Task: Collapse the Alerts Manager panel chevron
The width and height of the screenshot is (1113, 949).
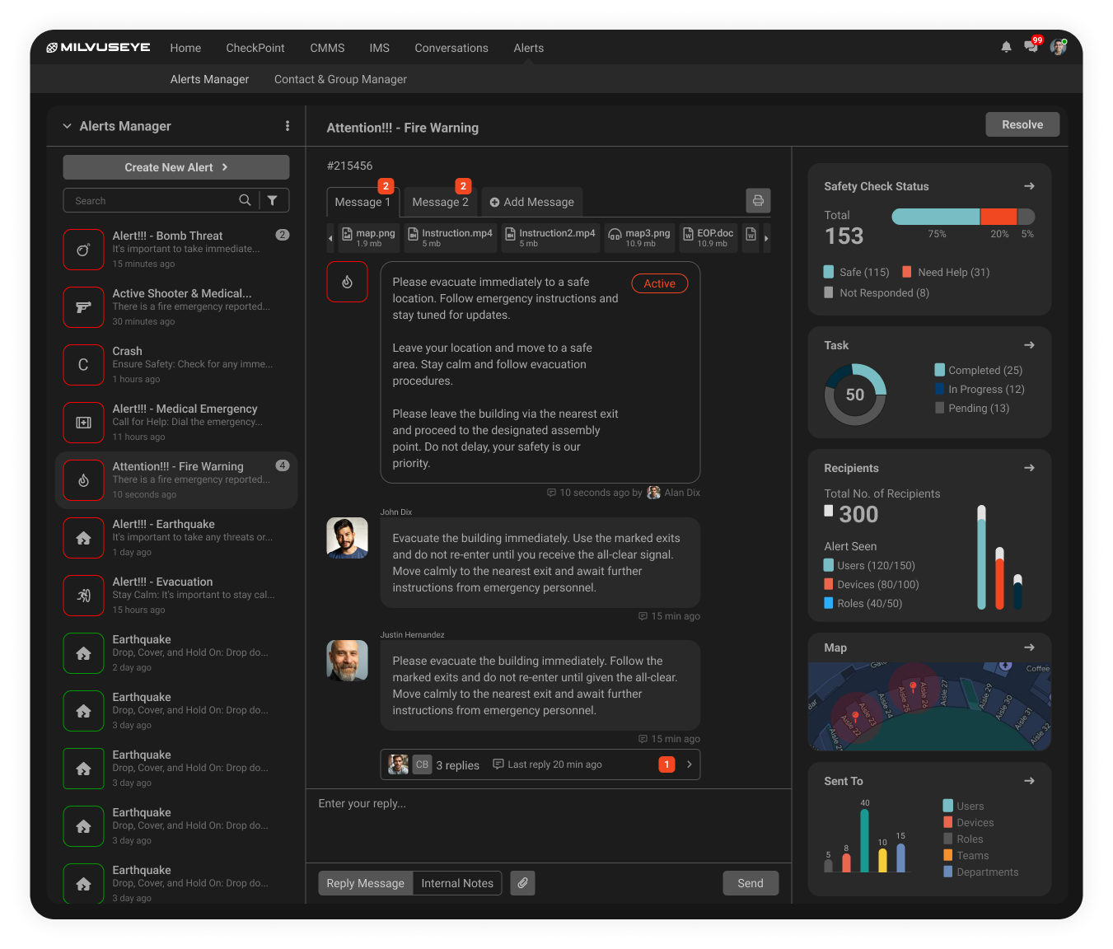Action: [68, 126]
